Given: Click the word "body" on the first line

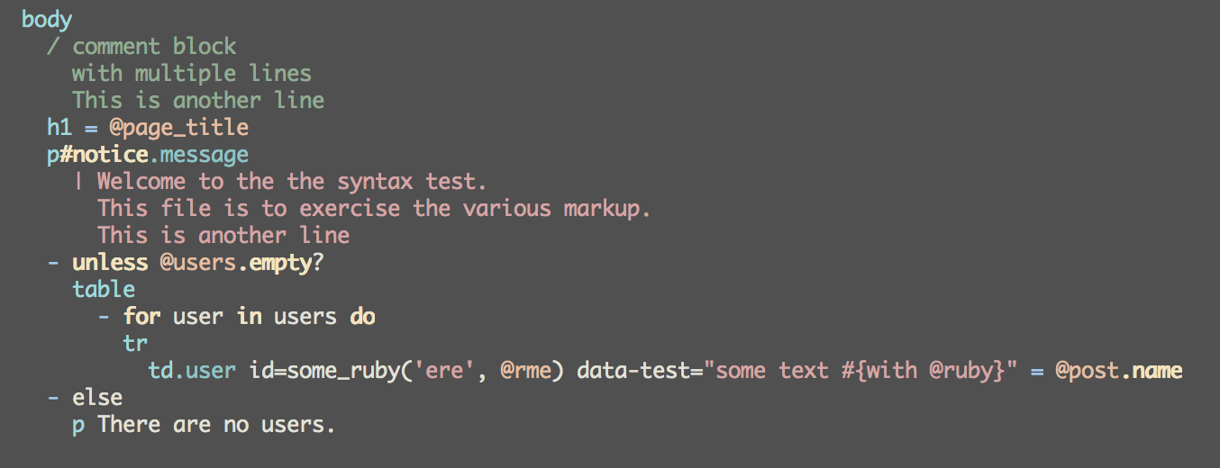Looking at the screenshot, I should (x=47, y=19).
